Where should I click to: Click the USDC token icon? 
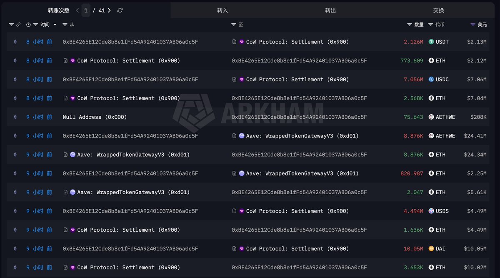[x=431, y=79]
